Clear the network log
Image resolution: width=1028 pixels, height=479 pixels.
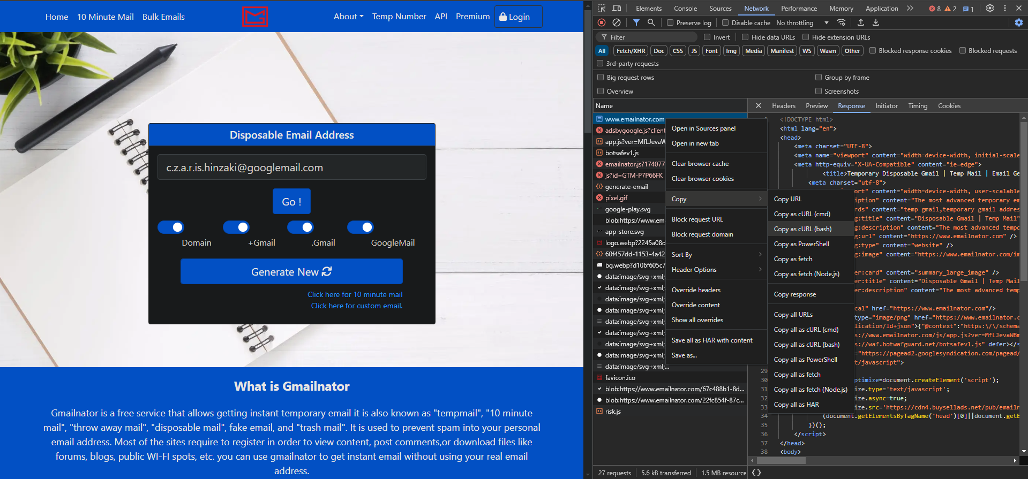617,22
